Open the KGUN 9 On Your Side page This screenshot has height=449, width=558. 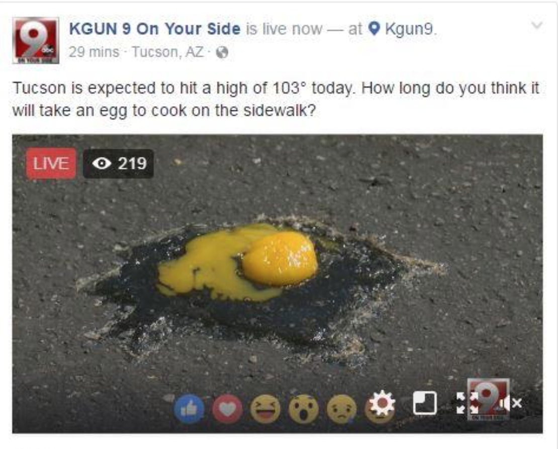click(x=154, y=29)
